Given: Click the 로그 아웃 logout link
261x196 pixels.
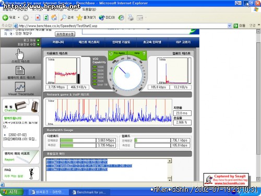Looking at the screenshot, I should 30,40.
